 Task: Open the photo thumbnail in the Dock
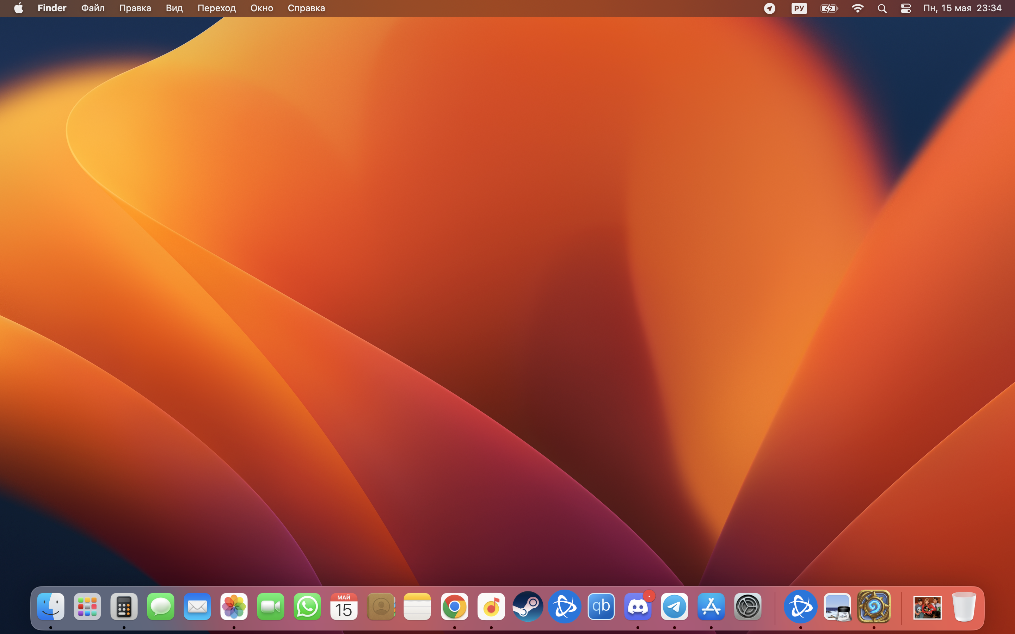(927, 607)
